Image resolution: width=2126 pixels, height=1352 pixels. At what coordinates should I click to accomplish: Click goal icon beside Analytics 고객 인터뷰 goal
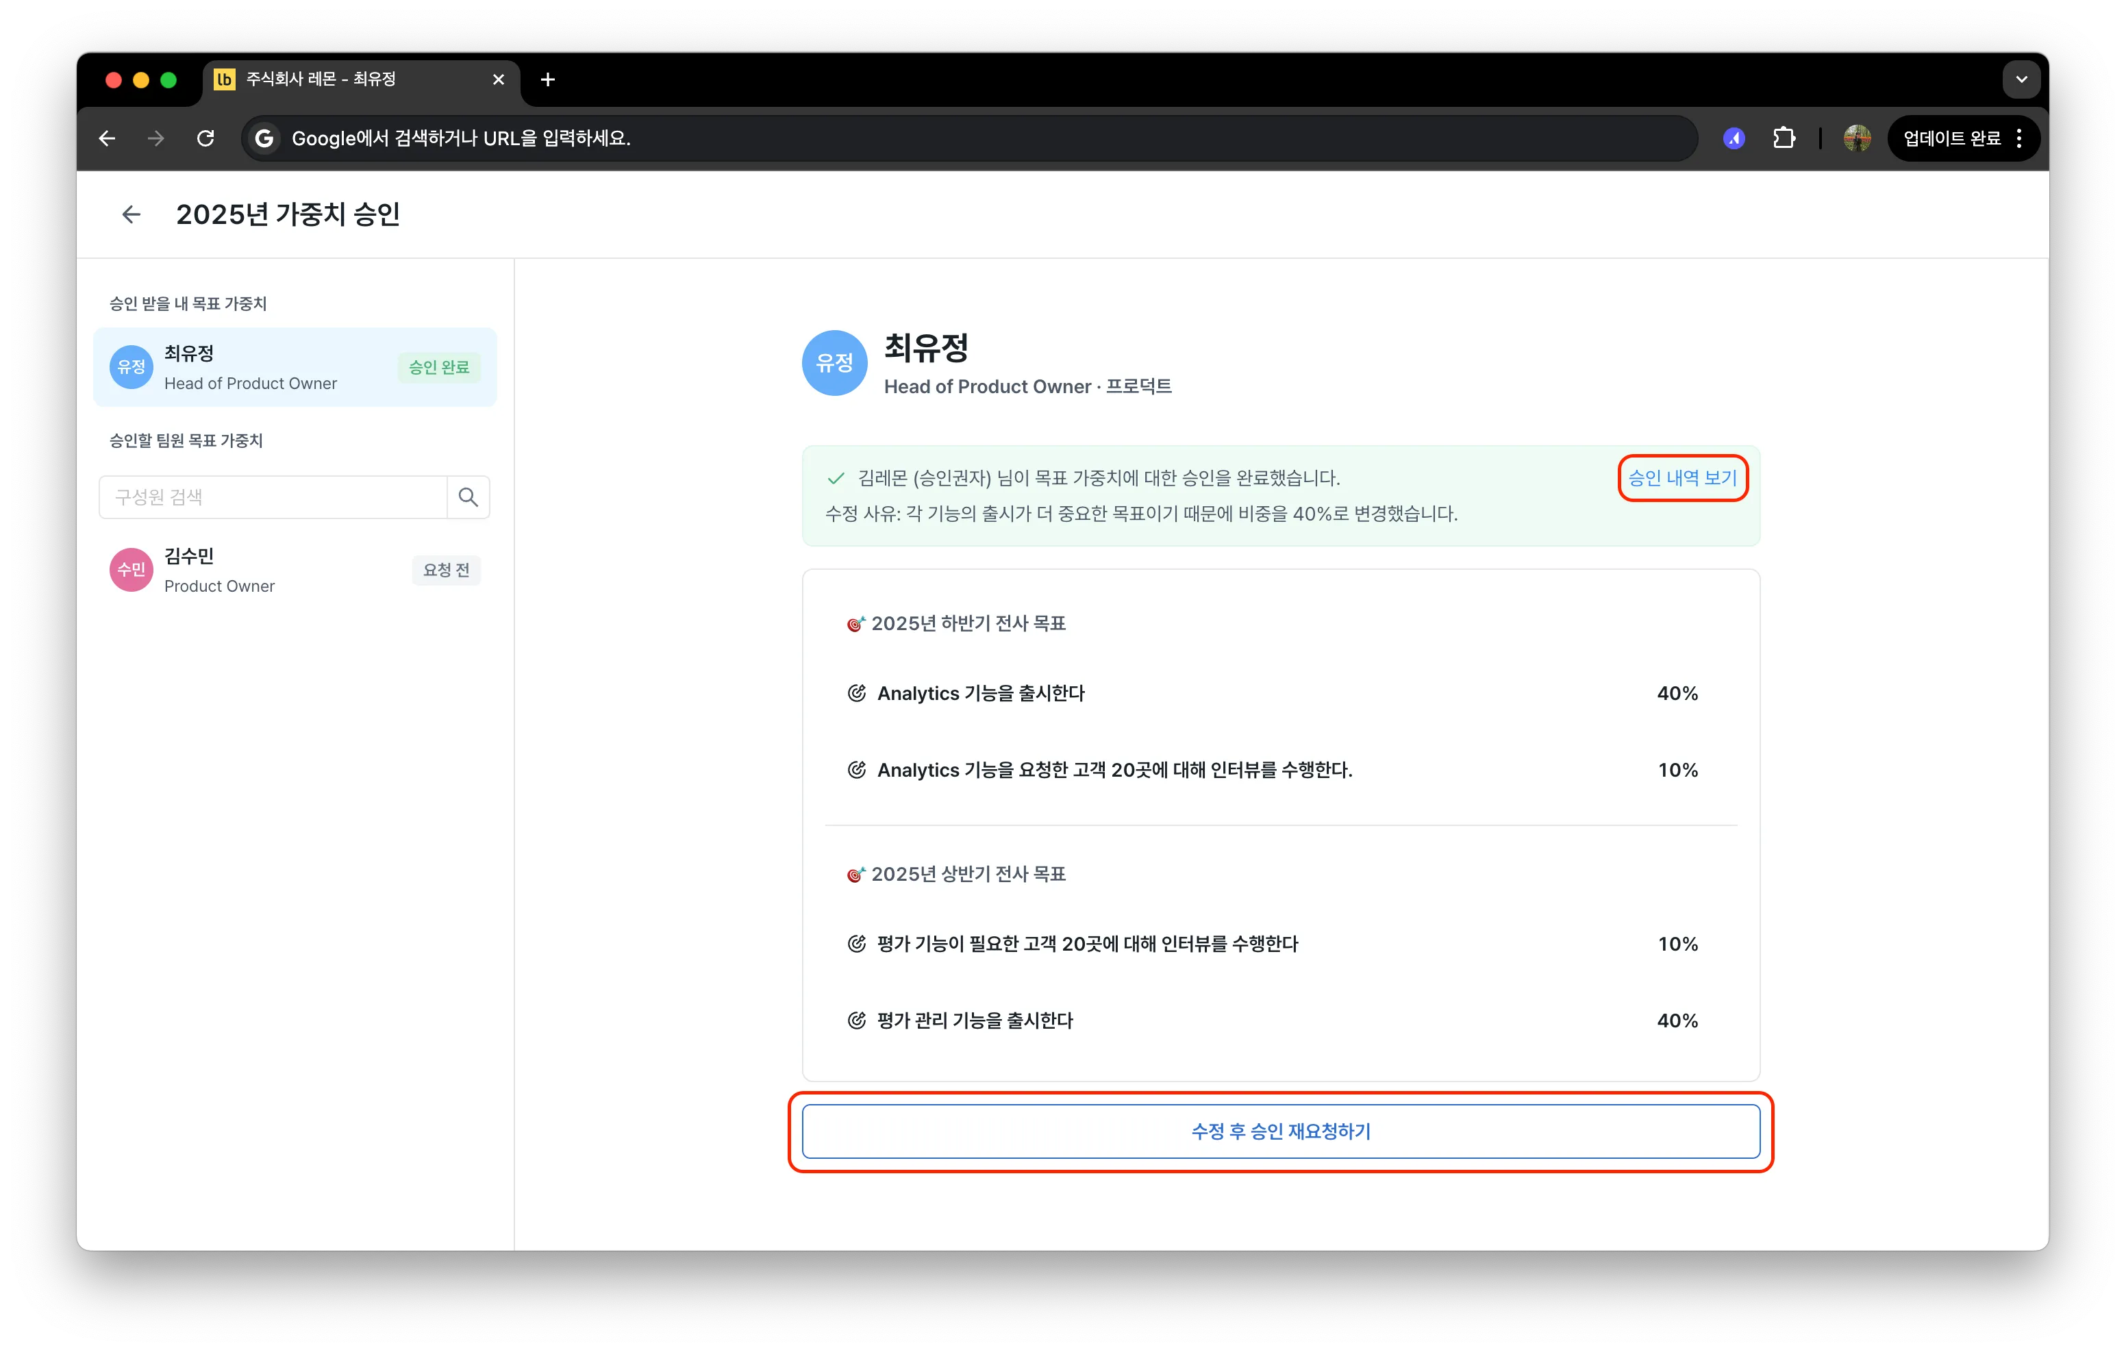(x=856, y=770)
